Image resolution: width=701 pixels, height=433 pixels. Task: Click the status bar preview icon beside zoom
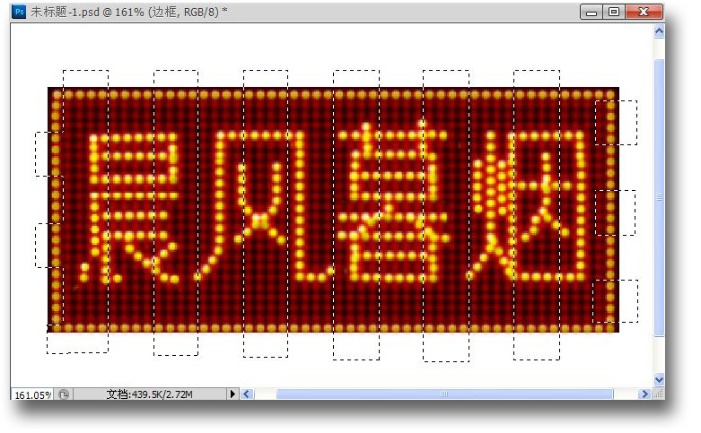(x=64, y=394)
